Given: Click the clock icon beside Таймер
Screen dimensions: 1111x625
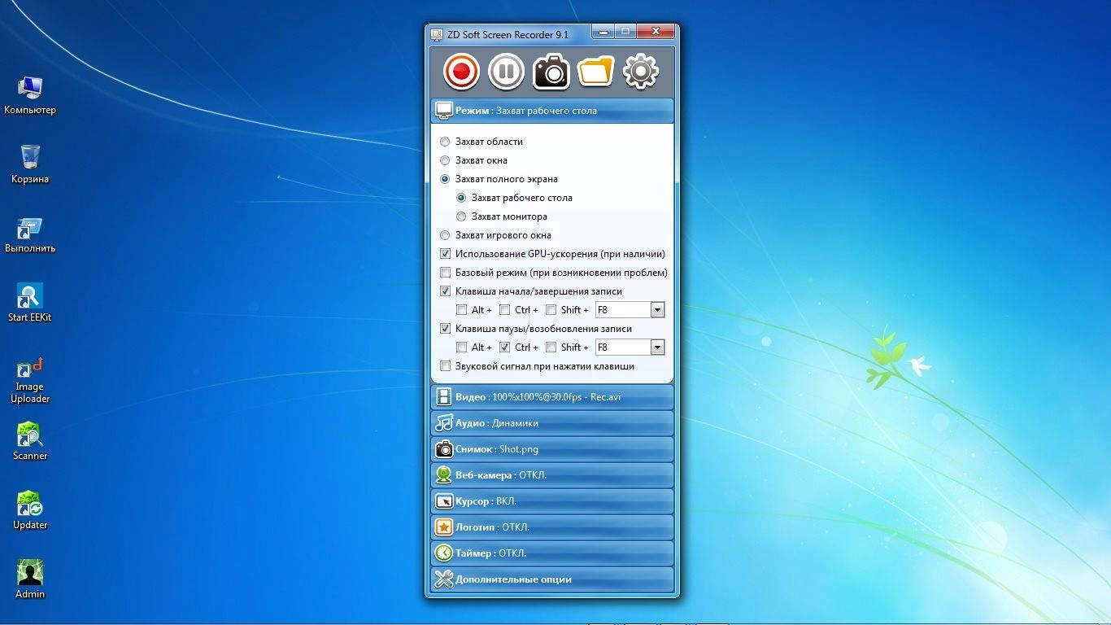Looking at the screenshot, I should click(x=443, y=553).
